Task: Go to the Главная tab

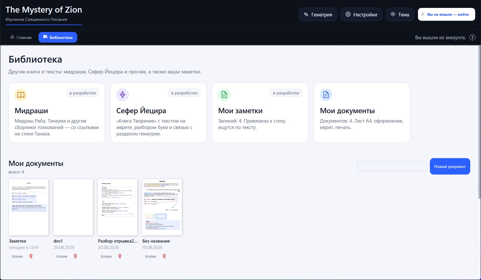Action: point(21,37)
